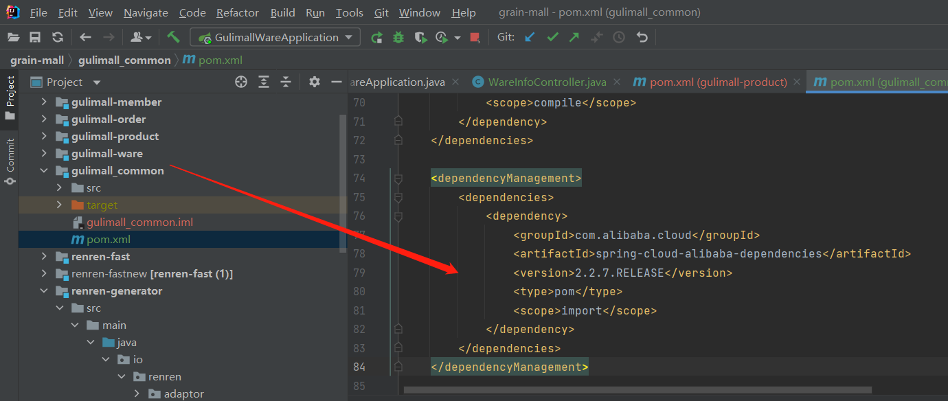Build project with hammer icon

tap(173, 37)
